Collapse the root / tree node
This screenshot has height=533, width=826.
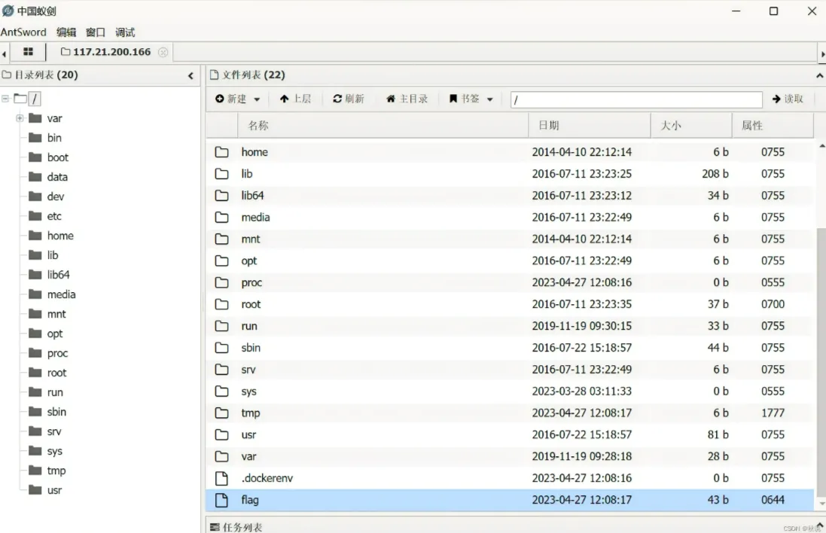5,99
